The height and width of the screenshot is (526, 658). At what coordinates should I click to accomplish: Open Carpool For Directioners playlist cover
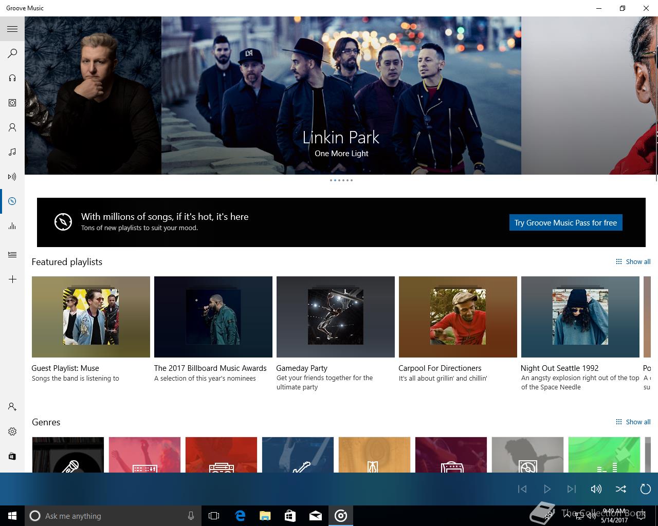pyautogui.click(x=458, y=317)
